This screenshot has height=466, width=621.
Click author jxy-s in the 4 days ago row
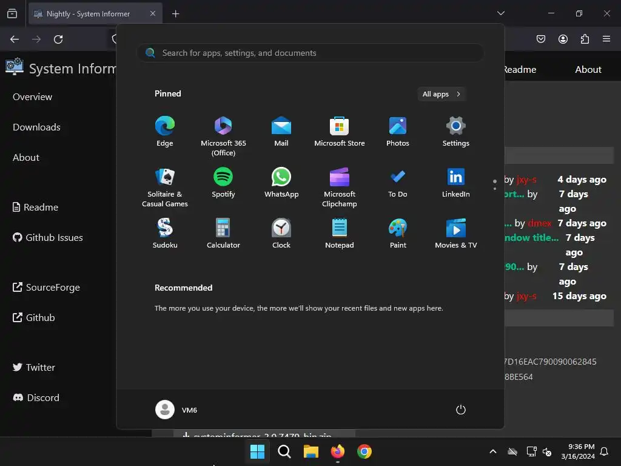(x=526, y=180)
